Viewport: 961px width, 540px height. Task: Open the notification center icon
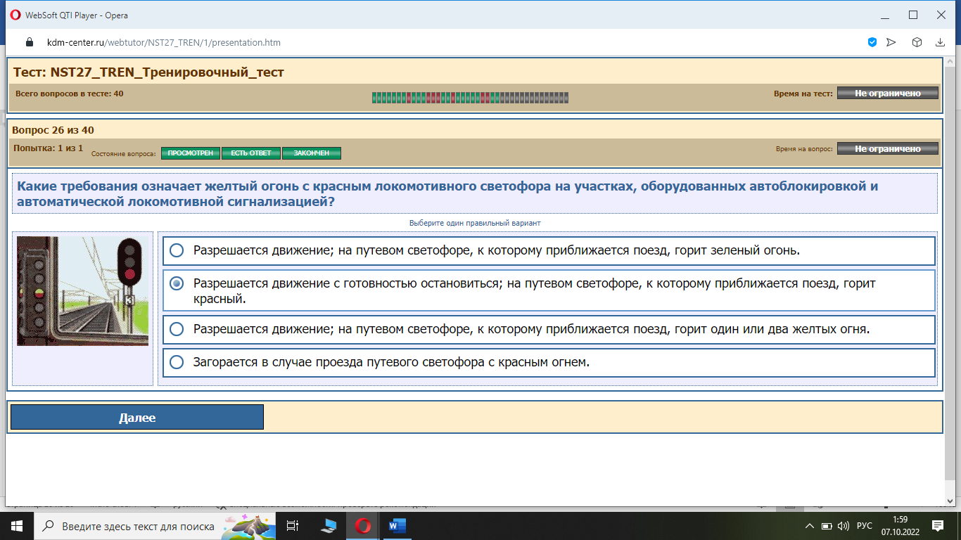pyautogui.click(x=938, y=526)
